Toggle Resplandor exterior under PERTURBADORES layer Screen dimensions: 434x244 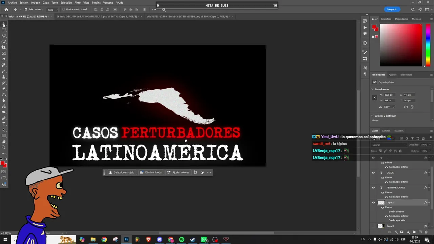point(386,197)
